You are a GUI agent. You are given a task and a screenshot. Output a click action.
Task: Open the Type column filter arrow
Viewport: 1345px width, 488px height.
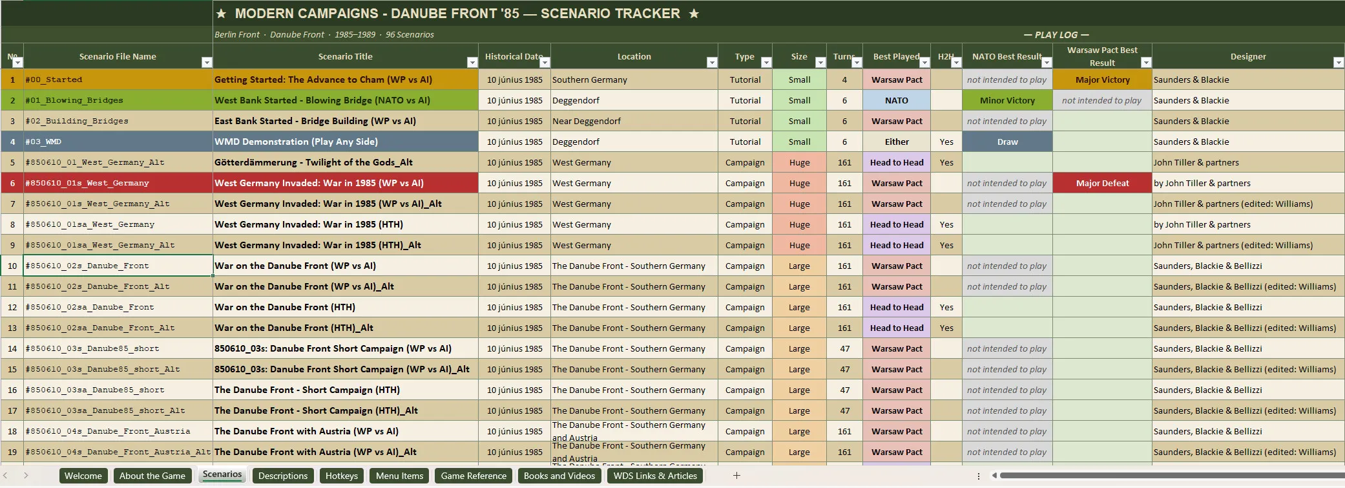point(766,63)
